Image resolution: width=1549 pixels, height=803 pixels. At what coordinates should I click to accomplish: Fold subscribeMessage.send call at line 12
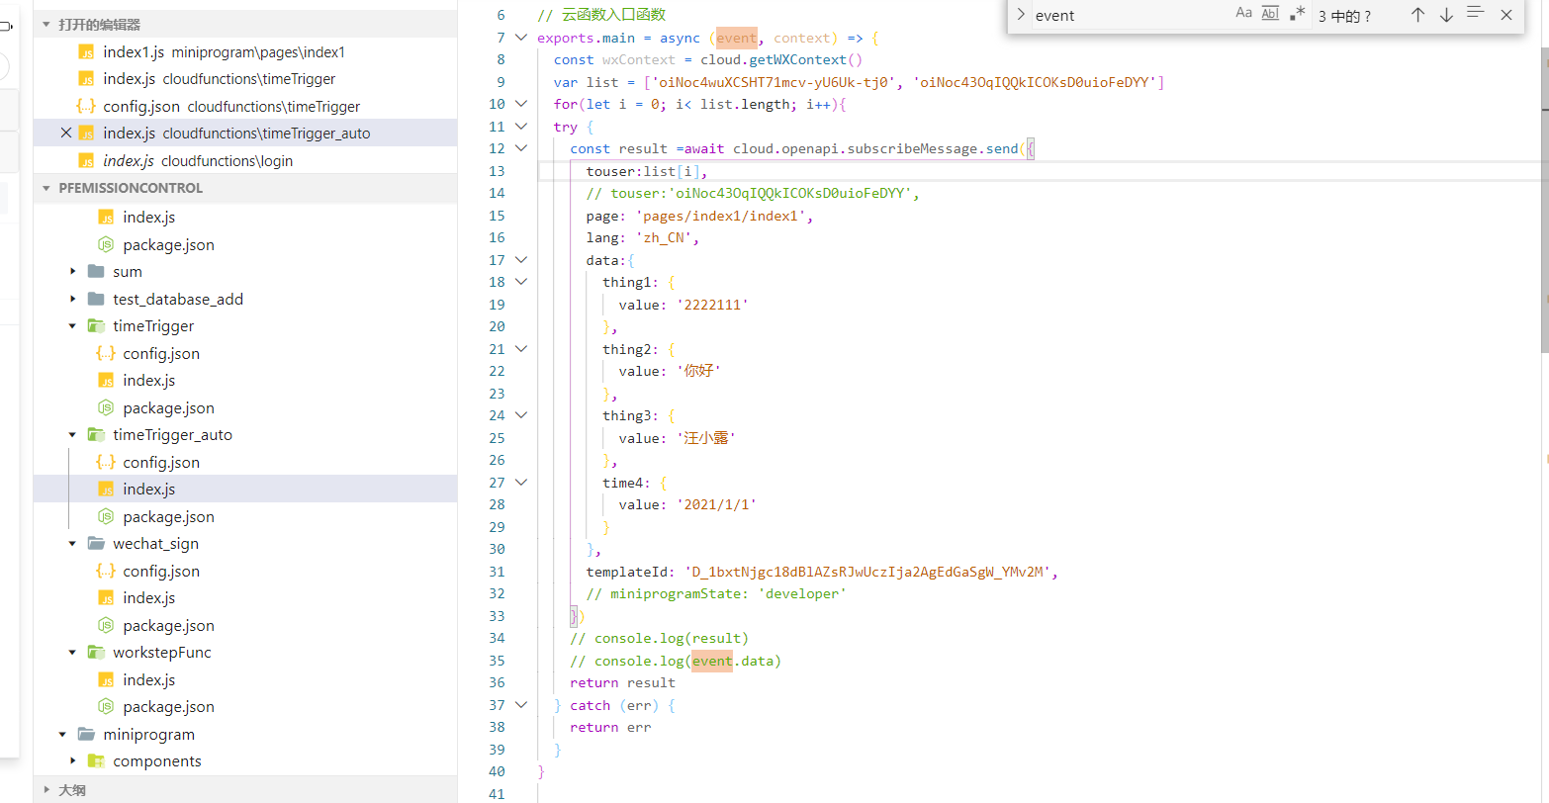click(x=521, y=148)
